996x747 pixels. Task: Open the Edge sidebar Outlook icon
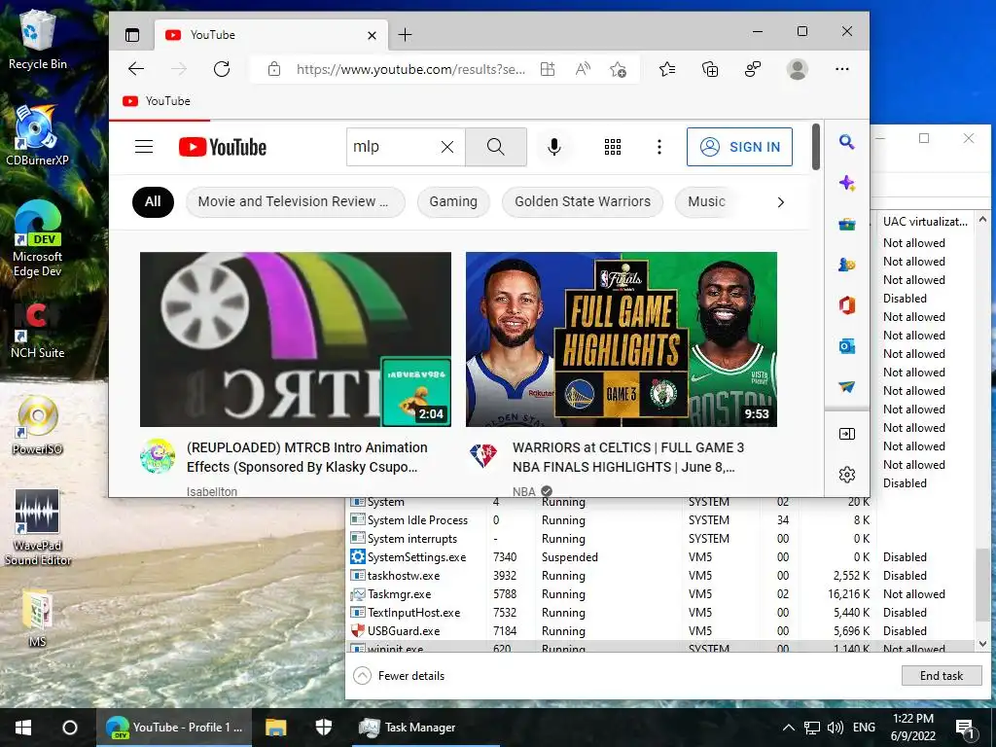coord(847,346)
